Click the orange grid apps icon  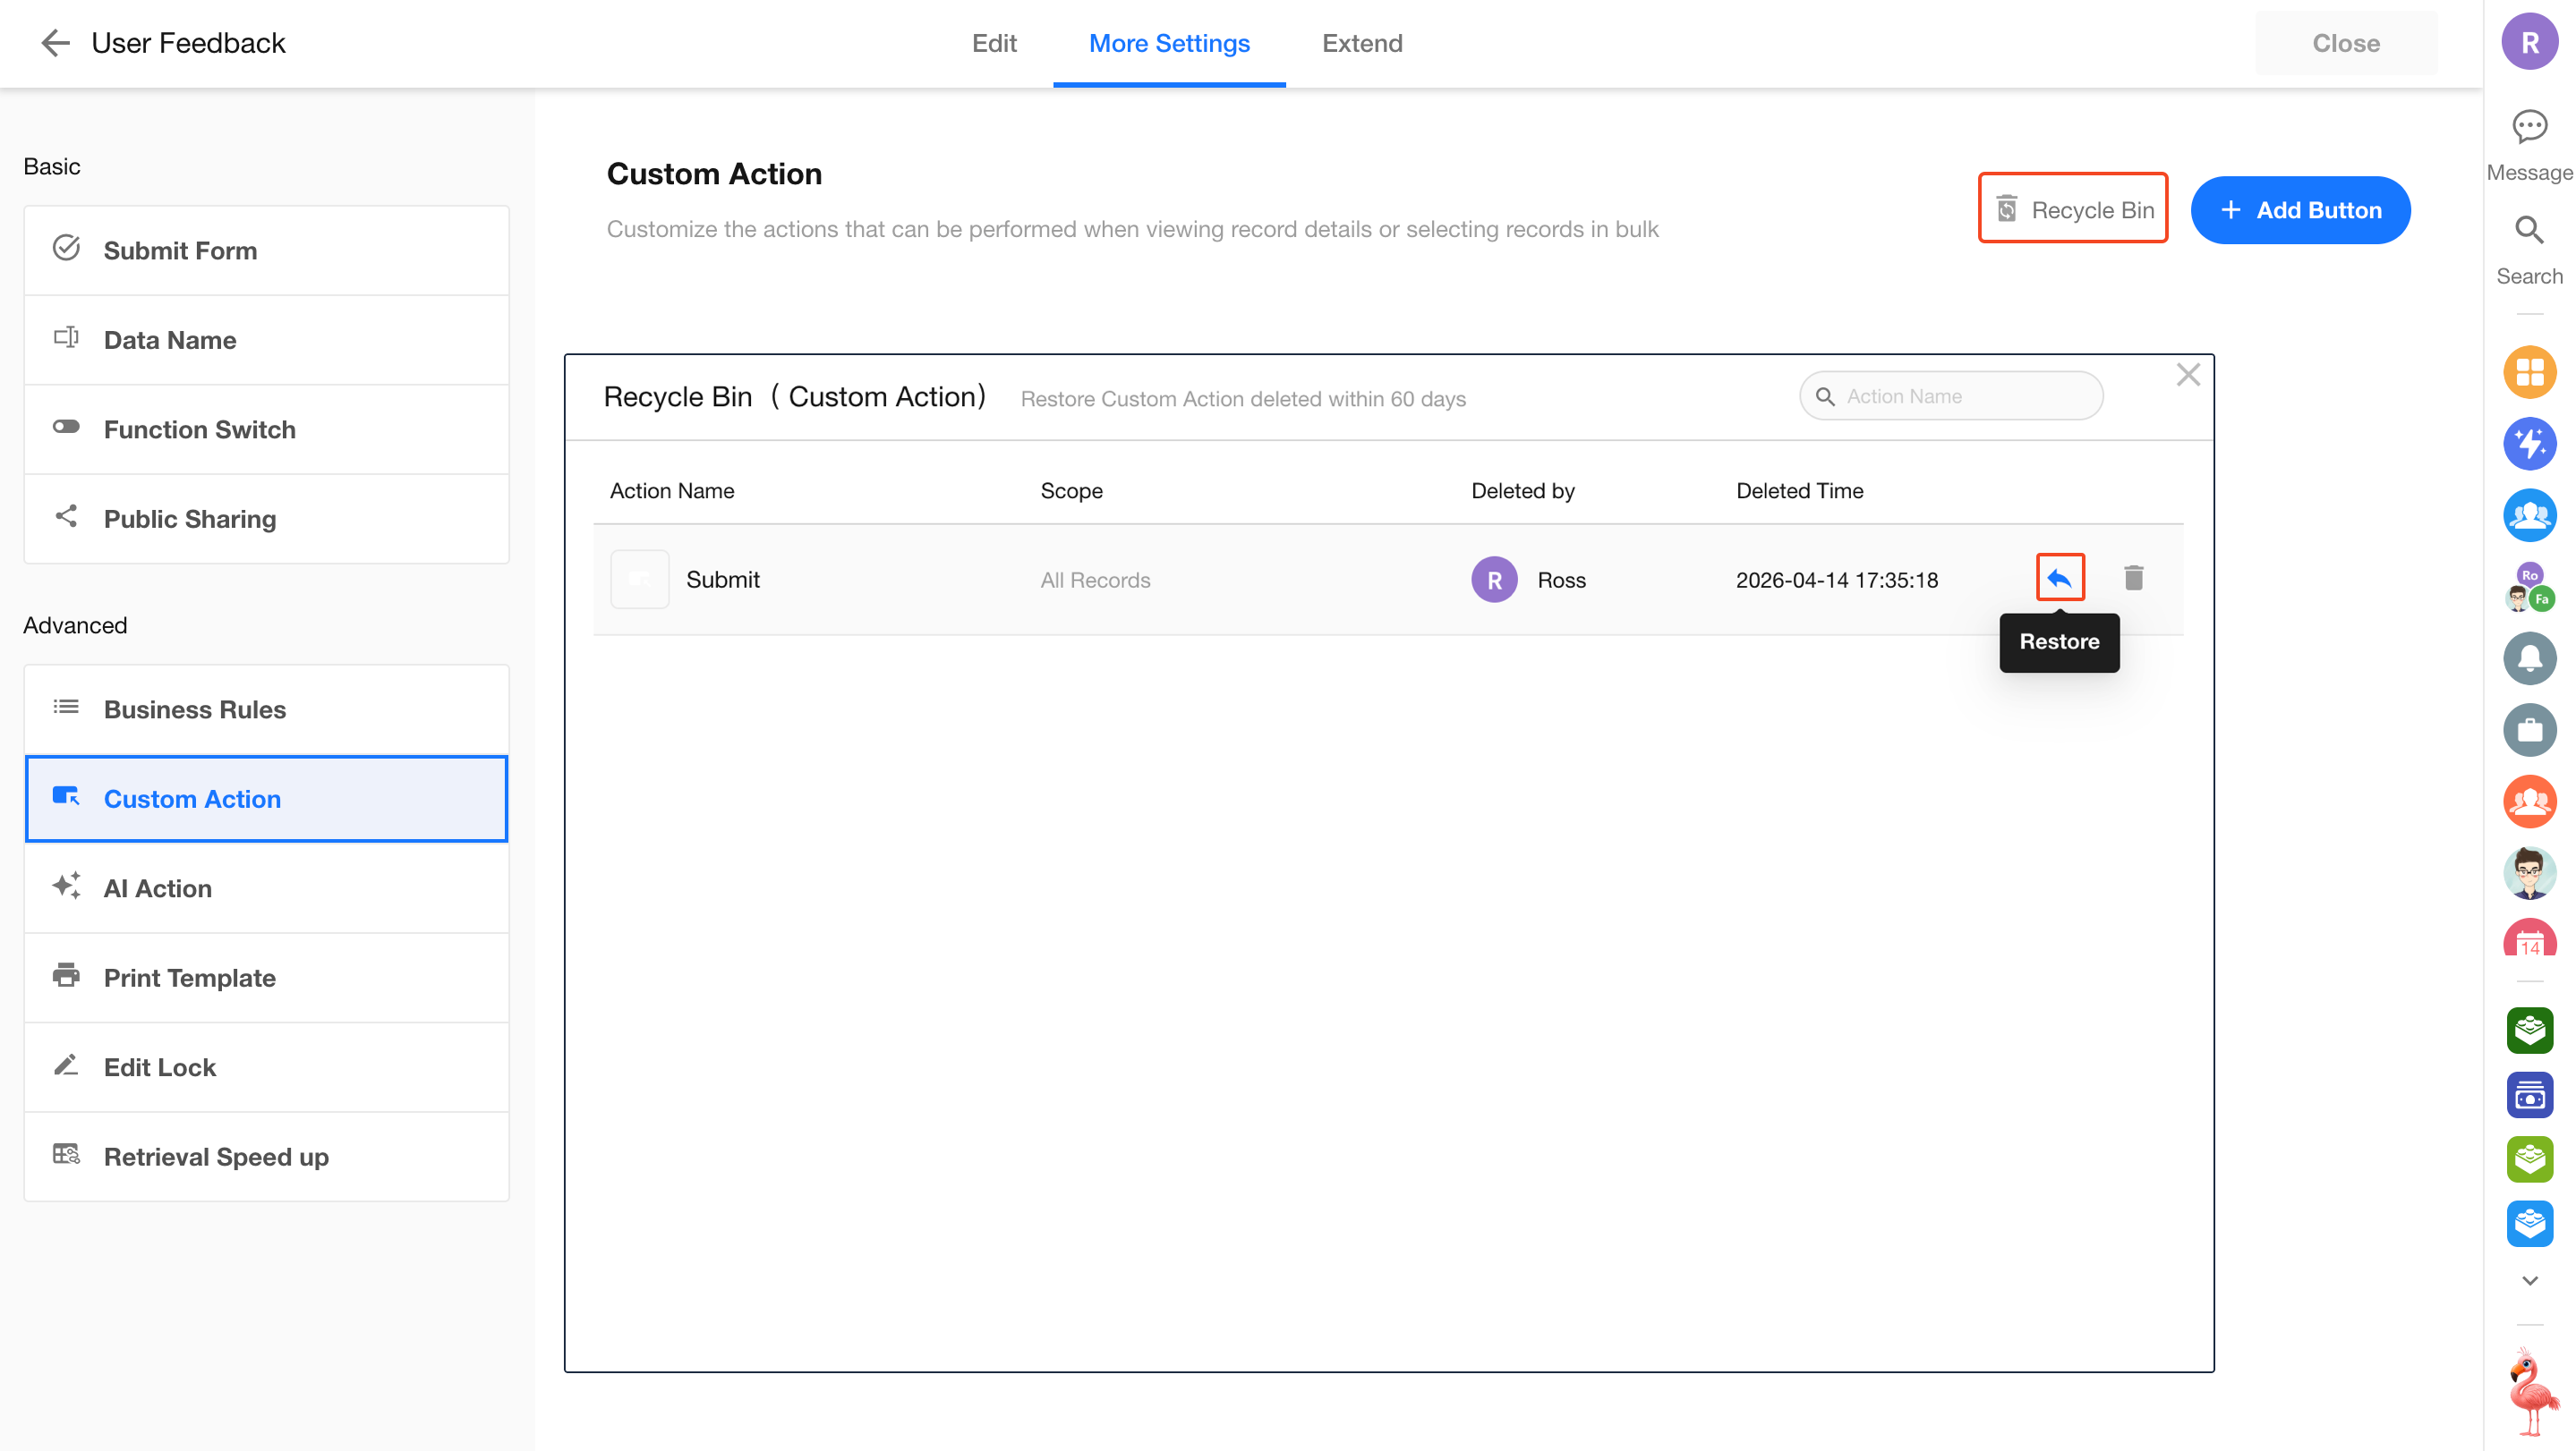click(x=2529, y=372)
